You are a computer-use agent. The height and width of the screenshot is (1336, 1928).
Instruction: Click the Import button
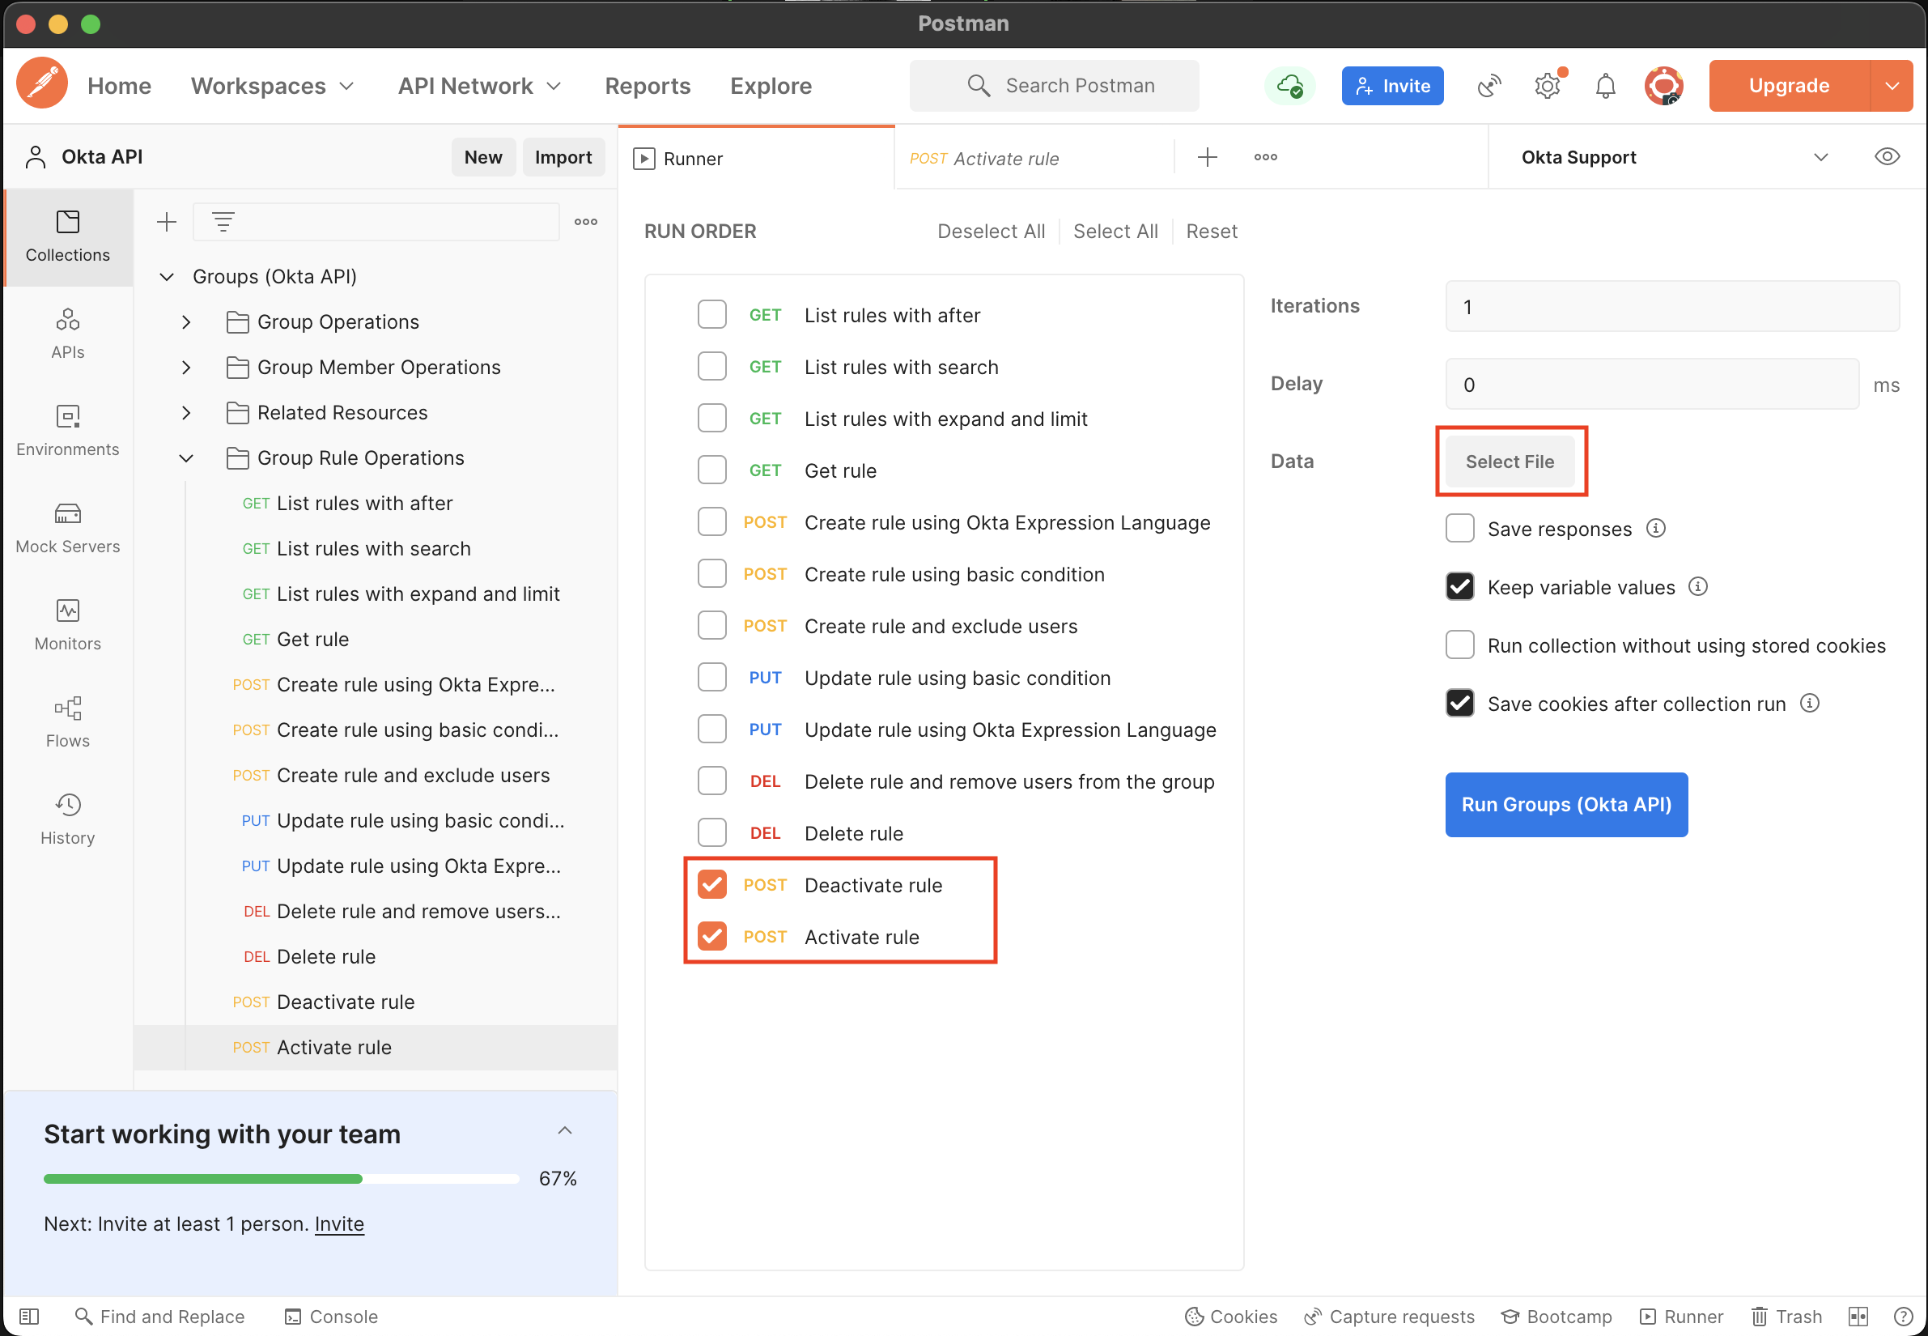tap(563, 157)
